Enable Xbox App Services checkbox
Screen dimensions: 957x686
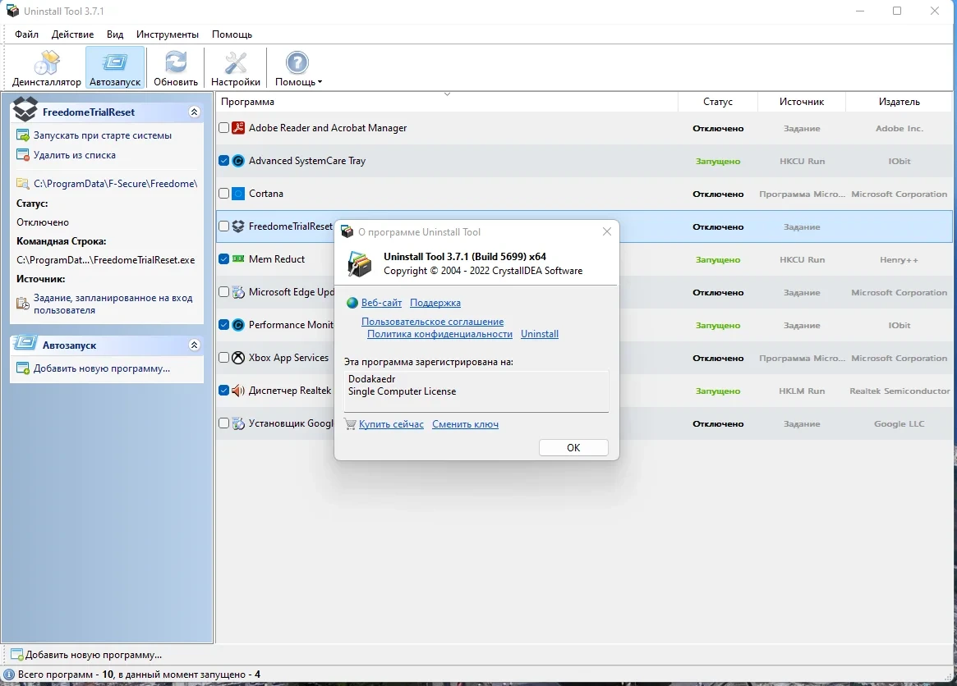(224, 358)
